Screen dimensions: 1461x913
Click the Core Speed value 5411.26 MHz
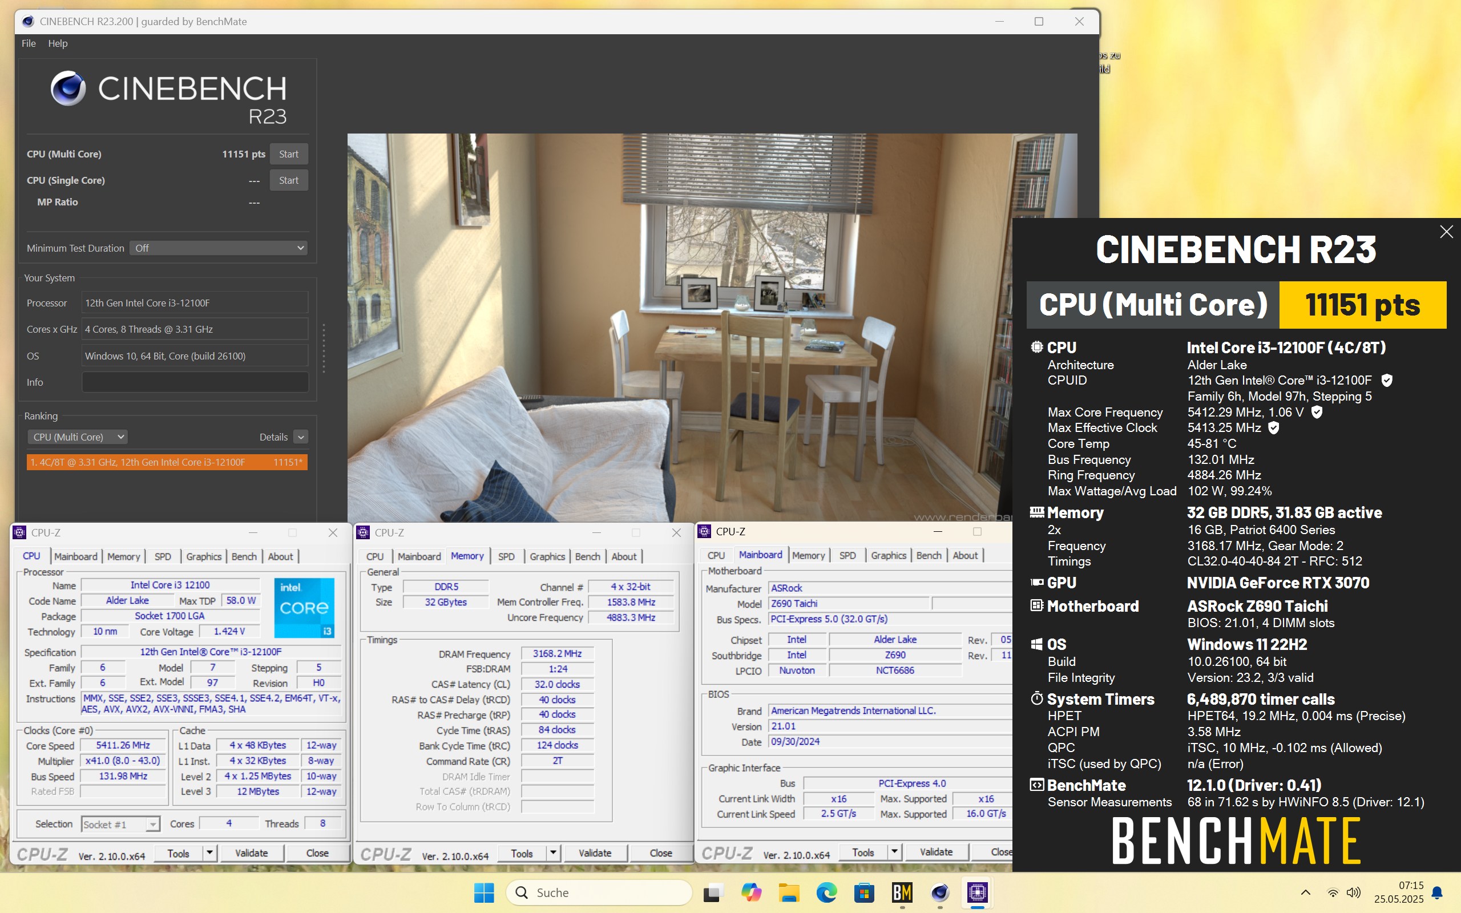(x=123, y=745)
